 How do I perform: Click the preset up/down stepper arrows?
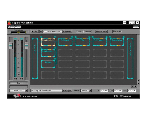click(41, 31)
